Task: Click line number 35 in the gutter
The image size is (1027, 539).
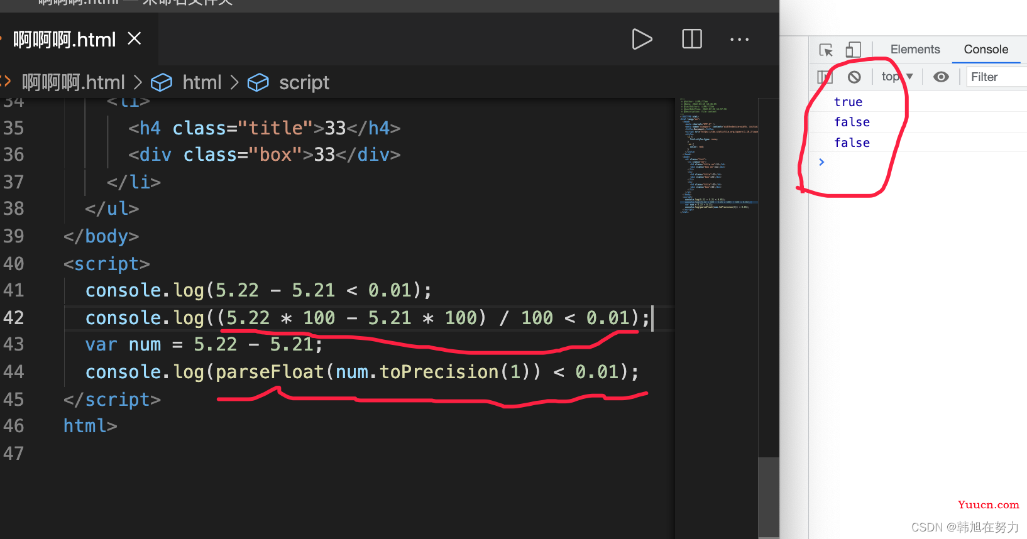Action: [x=14, y=128]
